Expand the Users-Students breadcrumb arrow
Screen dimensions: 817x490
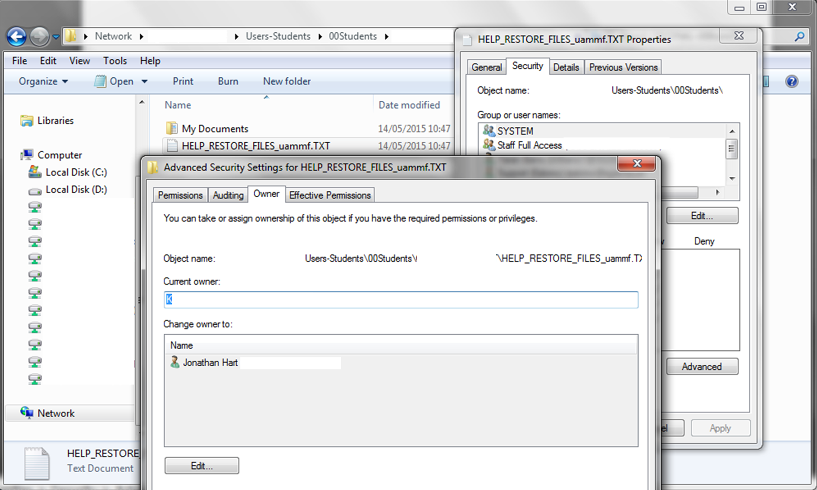tap(320, 36)
